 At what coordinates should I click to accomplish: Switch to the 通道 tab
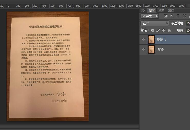(x=161, y=11)
